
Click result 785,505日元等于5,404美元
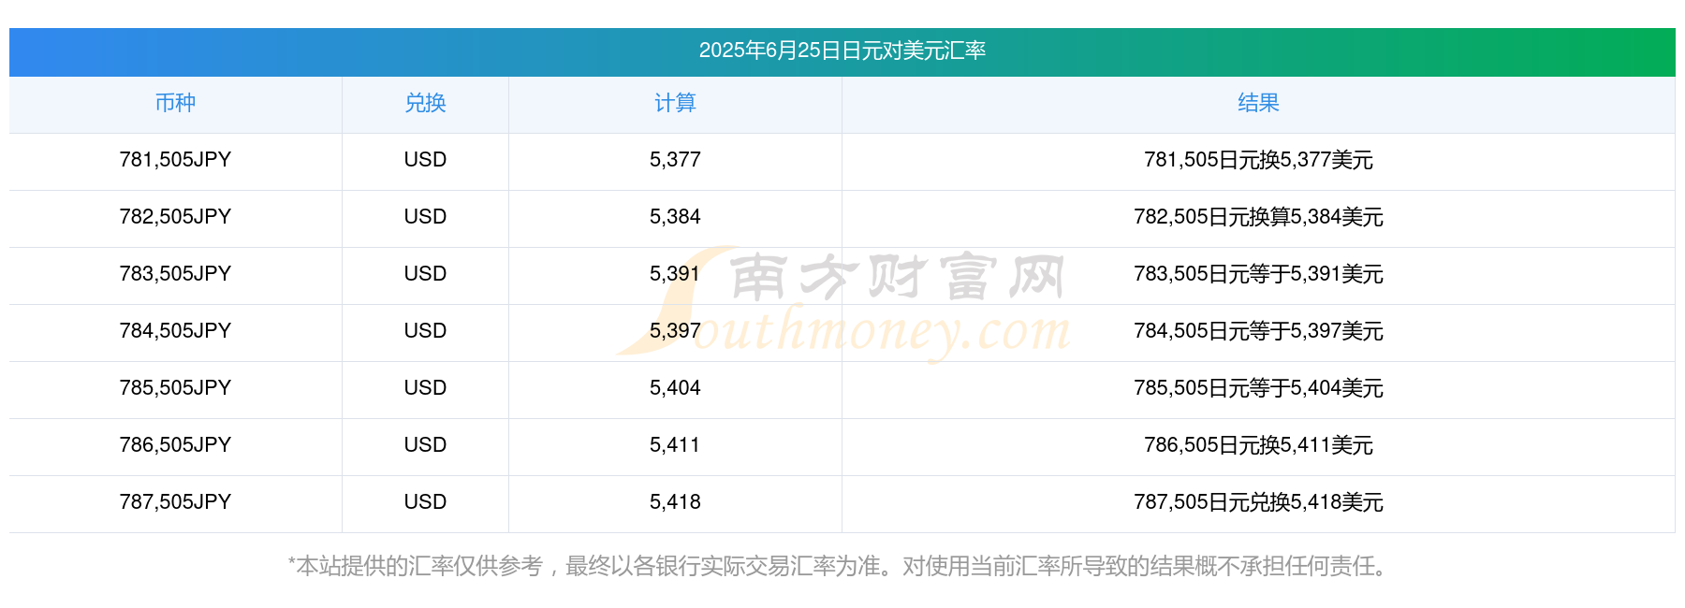tap(1258, 388)
